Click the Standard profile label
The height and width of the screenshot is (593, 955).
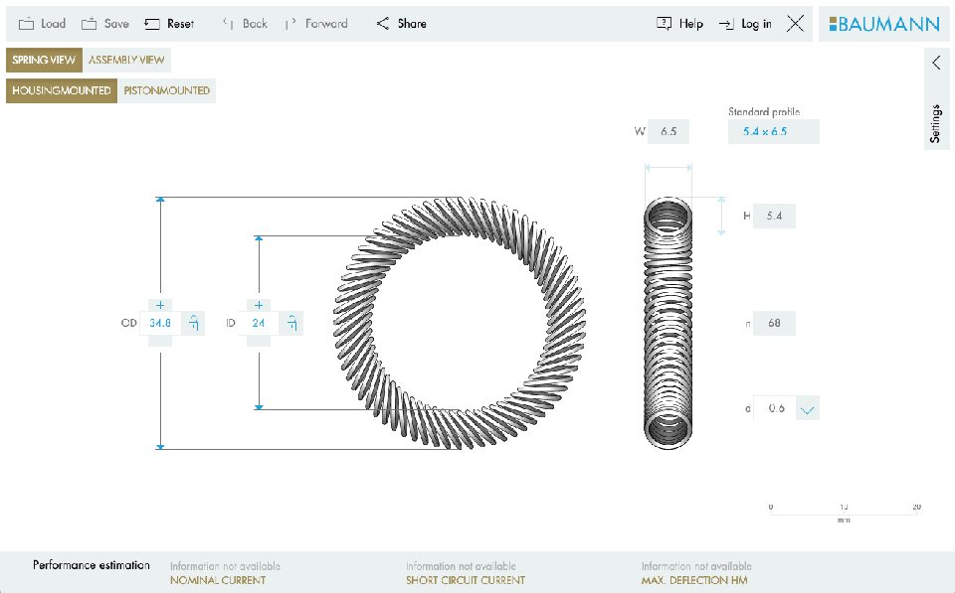764,111
